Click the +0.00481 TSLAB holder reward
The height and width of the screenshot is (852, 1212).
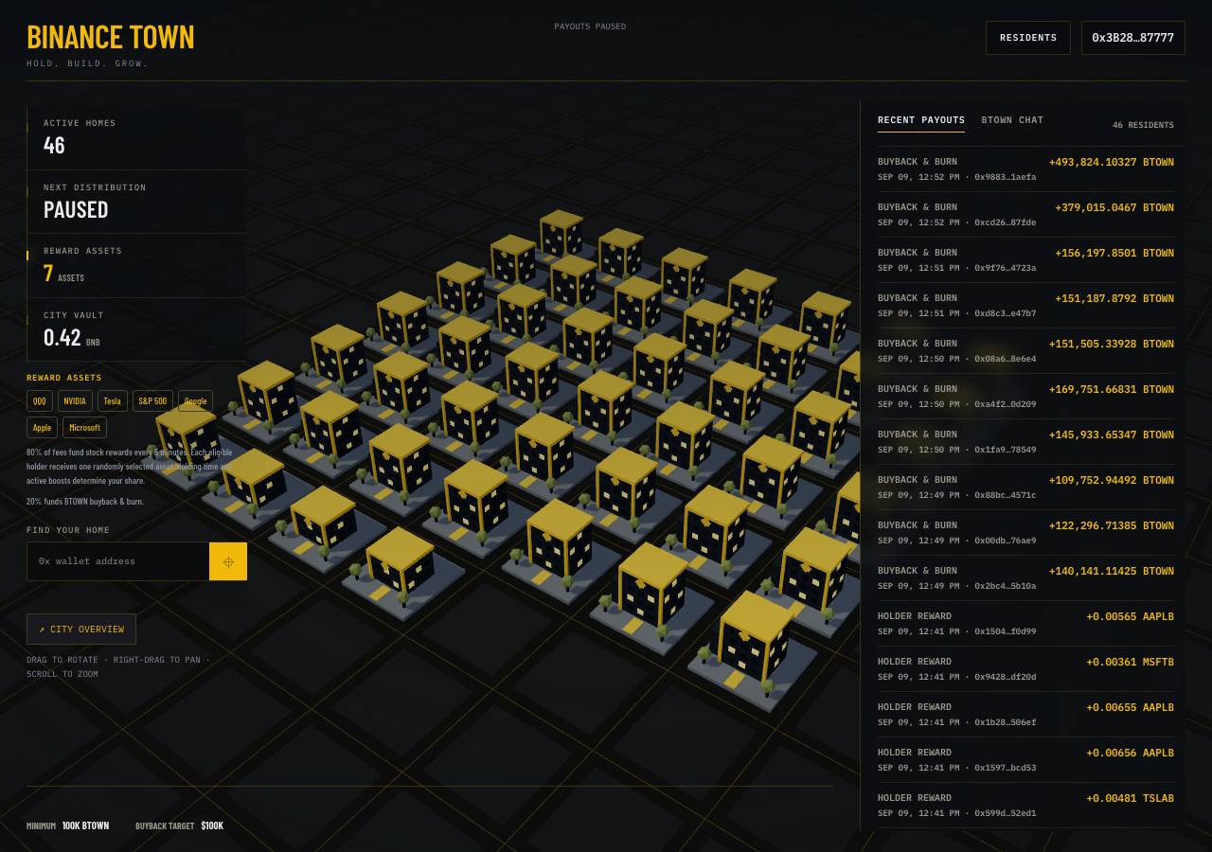[x=1130, y=798]
